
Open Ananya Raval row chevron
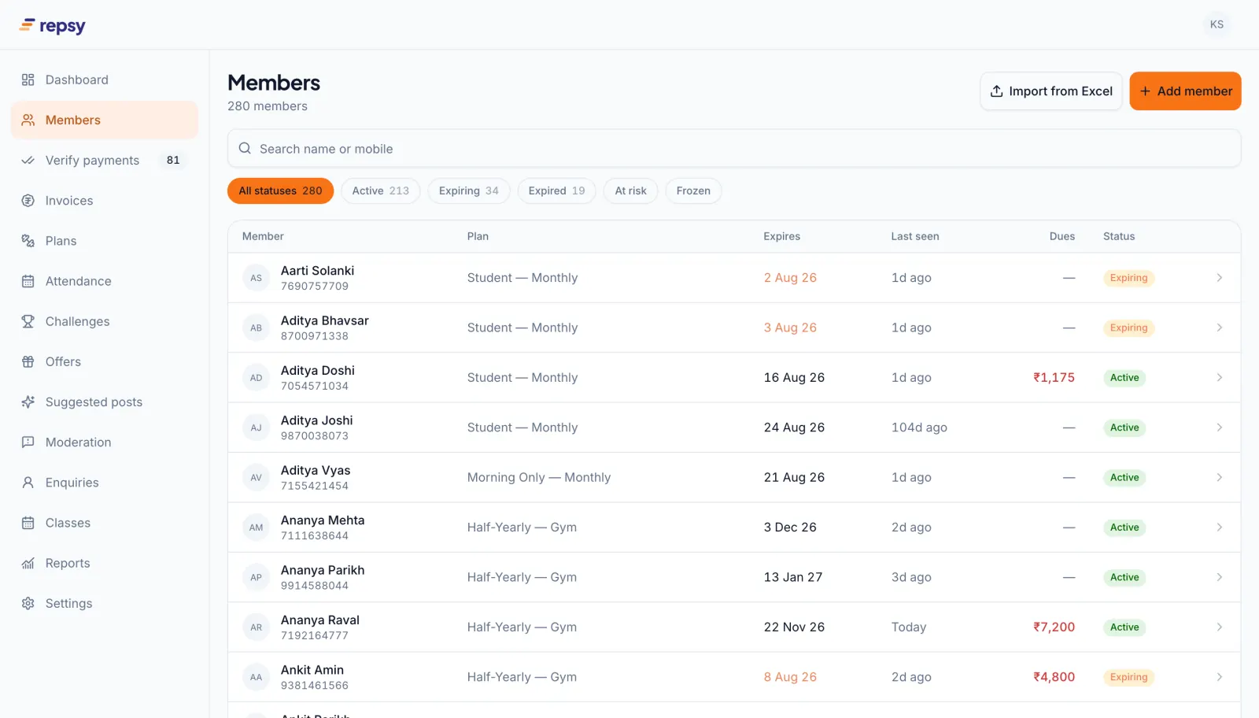coord(1219,627)
